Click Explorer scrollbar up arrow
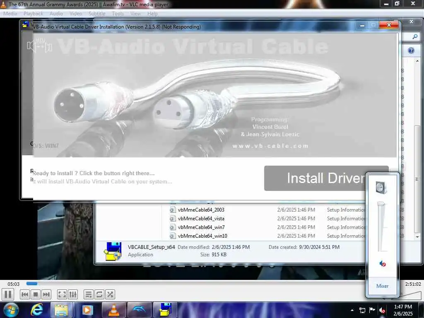Viewport: 424px width, 318px height. pyautogui.click(x=417, y=61)
